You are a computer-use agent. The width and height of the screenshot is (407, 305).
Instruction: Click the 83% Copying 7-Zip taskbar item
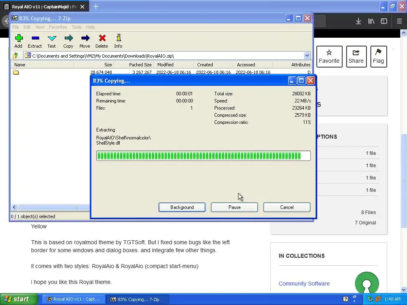pos(138,299)
